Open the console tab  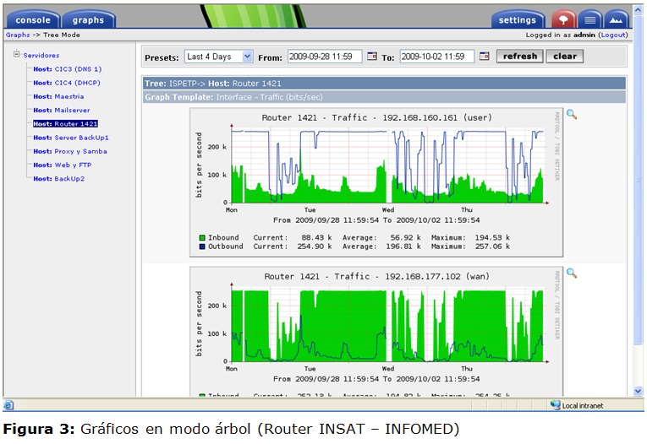click(33, 20)
